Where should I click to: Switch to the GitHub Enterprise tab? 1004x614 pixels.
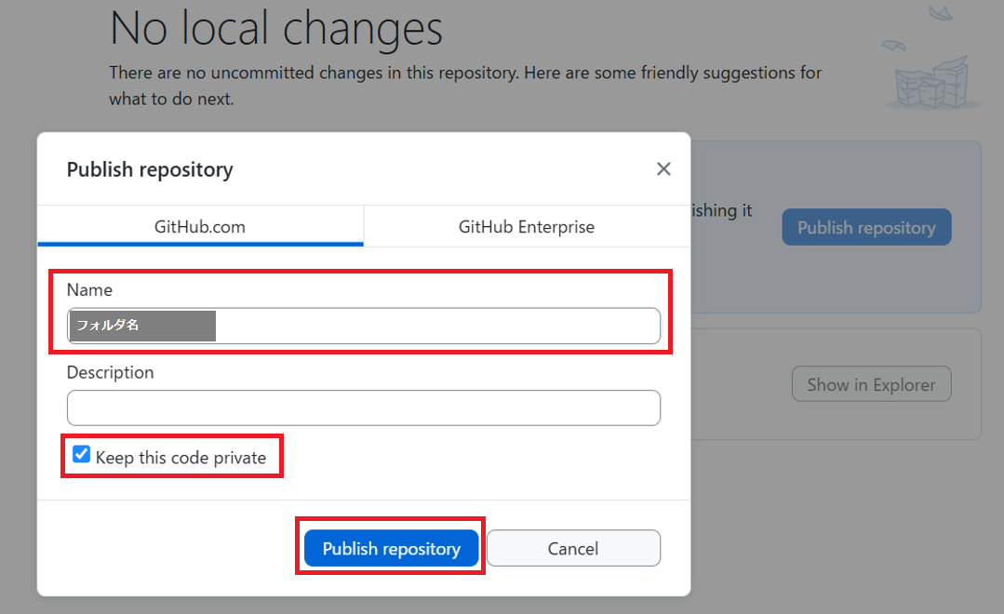pyautogui.click(x=527, y=227)
